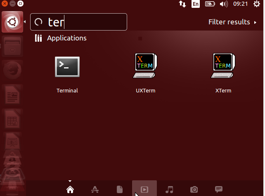Switch to the Video lens
This screenshot has width=265, height=196.
click(144, 189)
